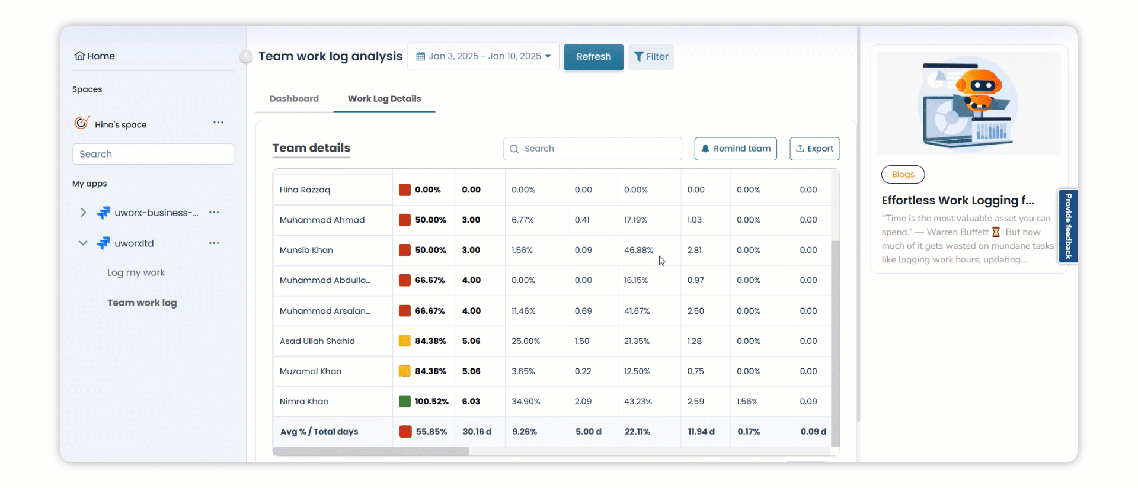Click Nimra Khan's green status swatch
1138x488 pixels.
pos(405,402)
